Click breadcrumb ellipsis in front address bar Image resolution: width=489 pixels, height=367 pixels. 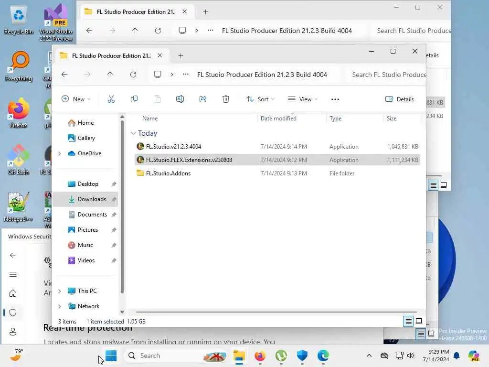186,74
